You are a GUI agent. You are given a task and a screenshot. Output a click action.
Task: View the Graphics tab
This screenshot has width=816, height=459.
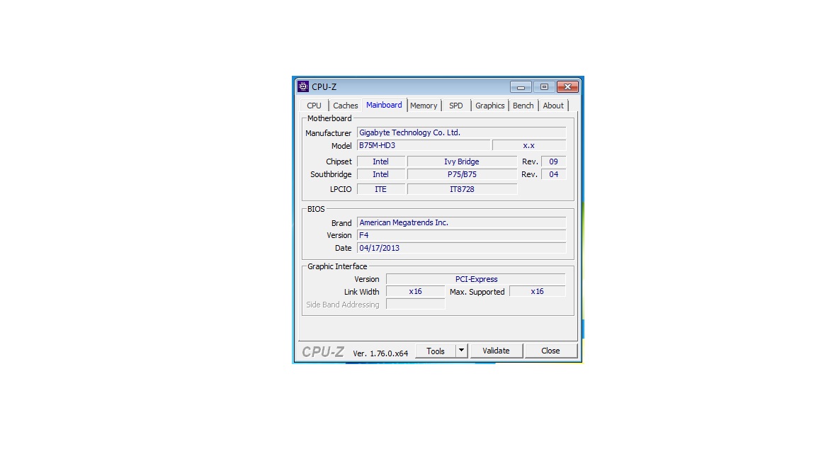pyautogui.click(x=489, y=106)
